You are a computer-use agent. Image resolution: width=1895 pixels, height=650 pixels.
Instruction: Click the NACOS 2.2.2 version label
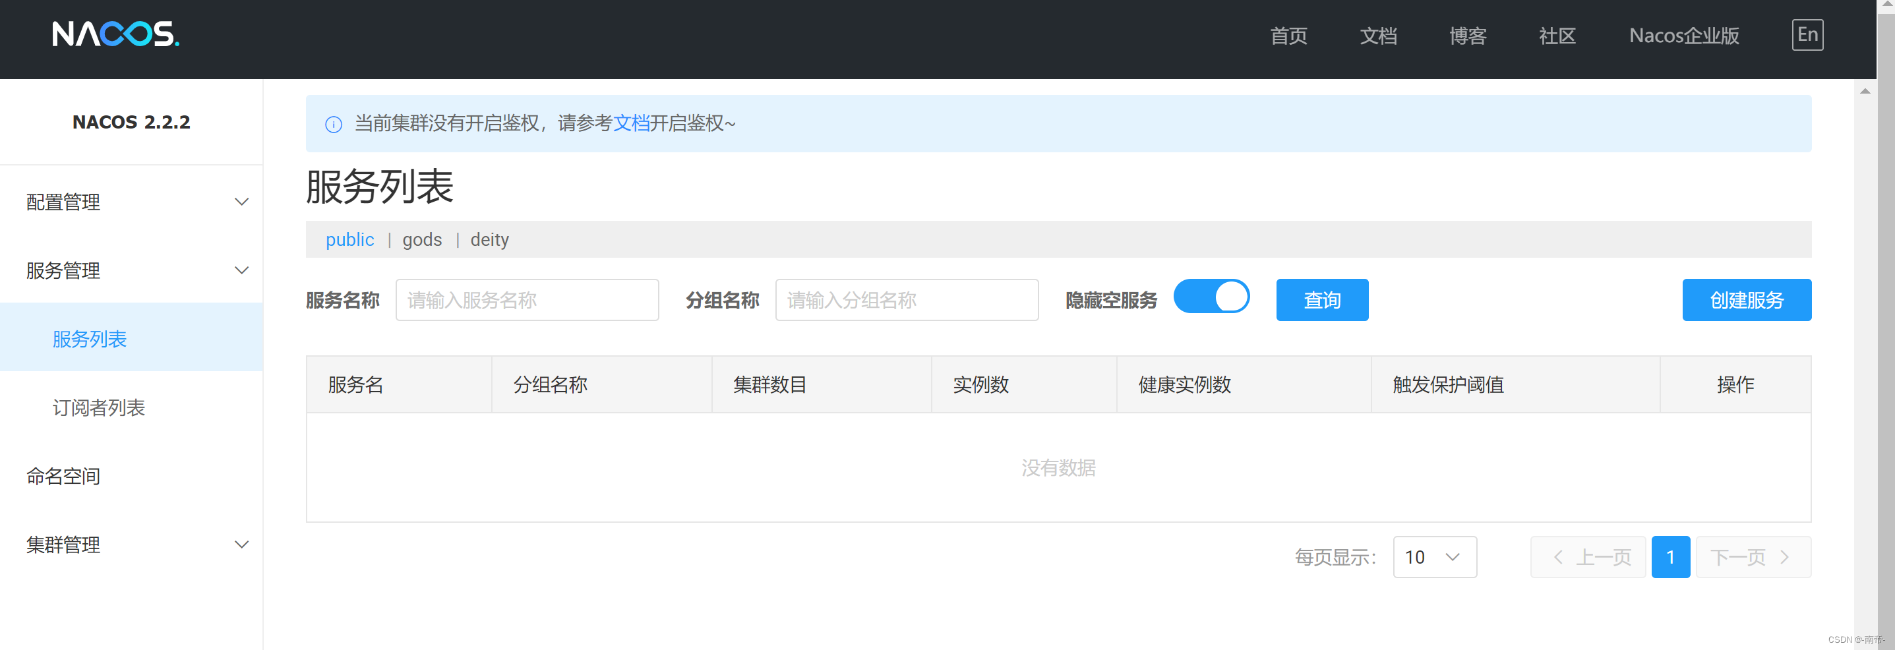click(131, 122)
